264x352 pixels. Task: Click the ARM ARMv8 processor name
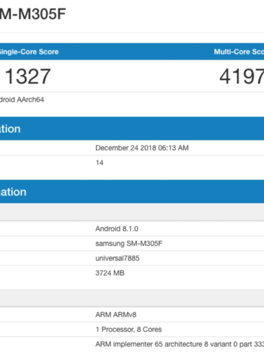[116, 315]
